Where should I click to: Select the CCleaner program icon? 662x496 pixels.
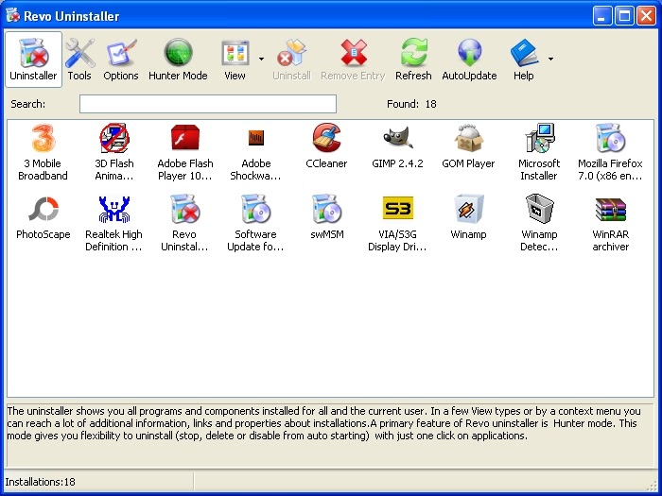[x=326, y=145]
